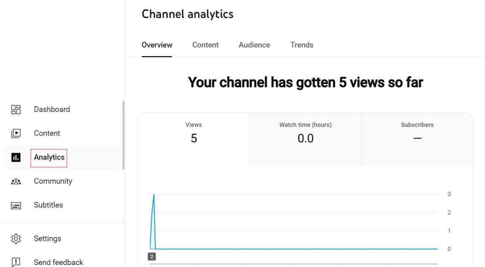Image resolution: width=485 pixels, height=267 pixels.
Task: Click the Analytics bar chart icon
Action: 16,157
